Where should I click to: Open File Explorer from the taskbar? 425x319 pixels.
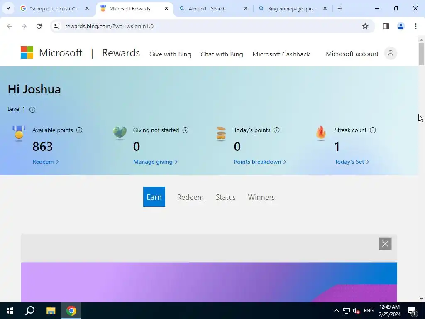[51, 311]
